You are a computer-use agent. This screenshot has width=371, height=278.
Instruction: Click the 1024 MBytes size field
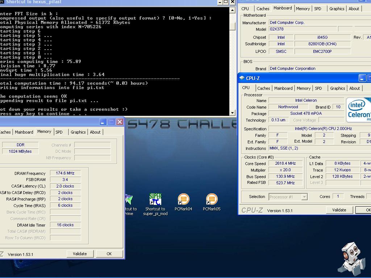20,151
